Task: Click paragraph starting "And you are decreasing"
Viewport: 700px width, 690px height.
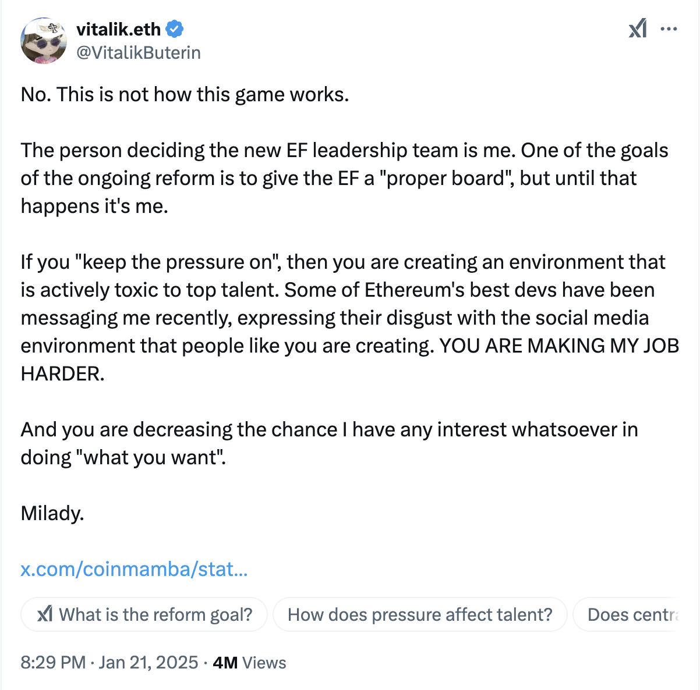Action: pyautogui.click(x=330, y=443)
